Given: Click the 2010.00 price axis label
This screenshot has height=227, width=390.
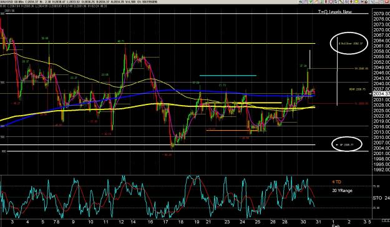Looking at the screenshot, I should click(x=381, y=138).
